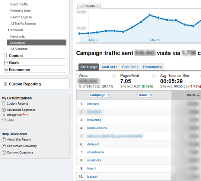The image size is (201, 181).
Task: Open the (not set) campaign
Action: tap(93, 104)
